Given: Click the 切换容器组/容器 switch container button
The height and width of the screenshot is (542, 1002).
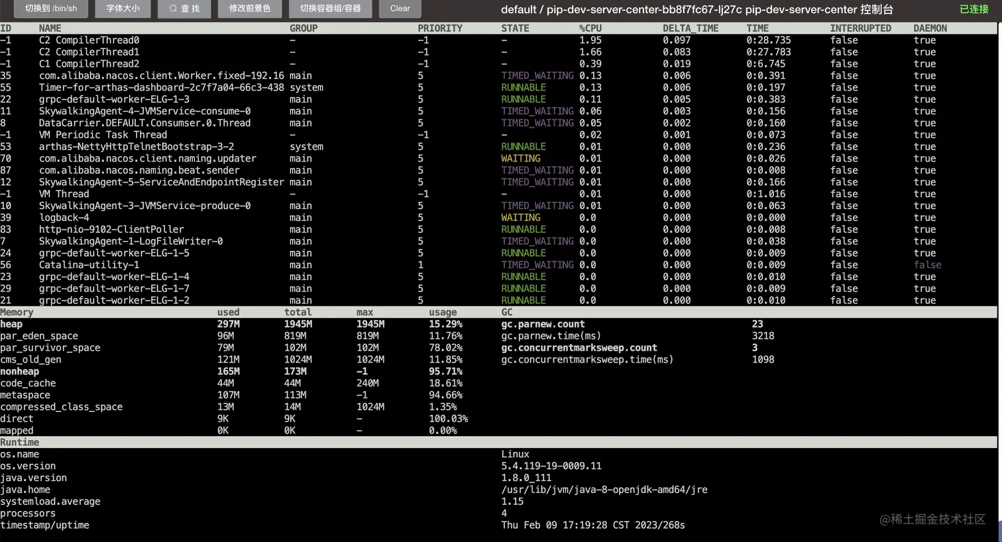Looking at the screenshot, I should pyautogui.click(x=331, y=9).
